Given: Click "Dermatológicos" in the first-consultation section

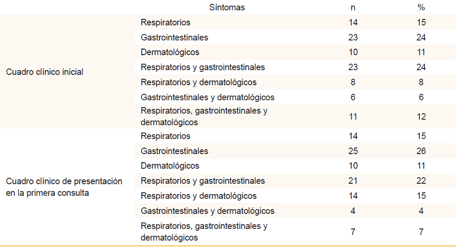Looking at the screenshot, I should point(170,166).
